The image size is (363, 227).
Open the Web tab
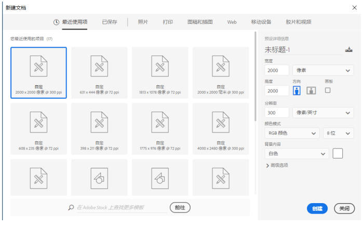click(x=232, y=22)
